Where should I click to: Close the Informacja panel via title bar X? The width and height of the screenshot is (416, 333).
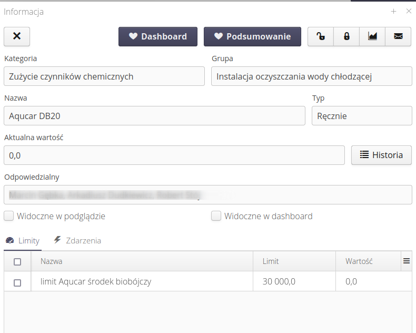click(x=409, y=11)
